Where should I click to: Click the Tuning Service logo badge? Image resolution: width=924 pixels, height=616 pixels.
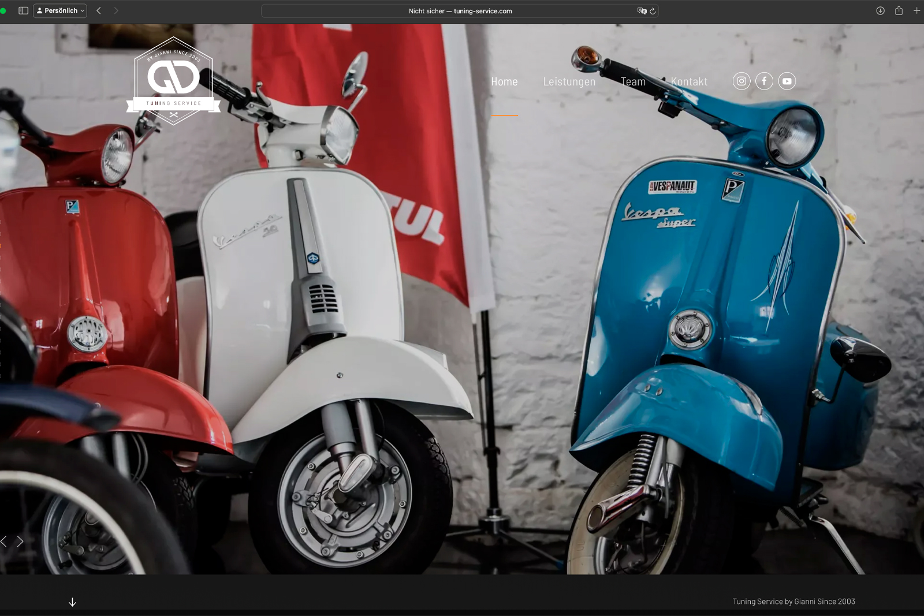click(173, 81)
